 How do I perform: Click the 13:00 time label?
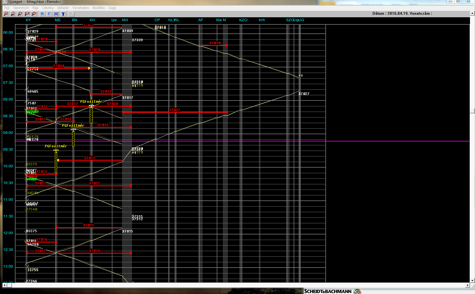coord(8,266)
